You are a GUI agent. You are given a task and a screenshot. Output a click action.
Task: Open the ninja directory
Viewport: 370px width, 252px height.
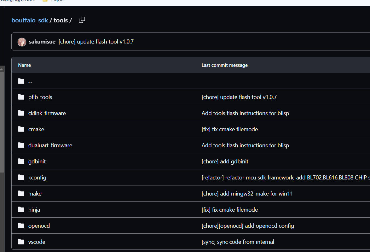(34, 210)
